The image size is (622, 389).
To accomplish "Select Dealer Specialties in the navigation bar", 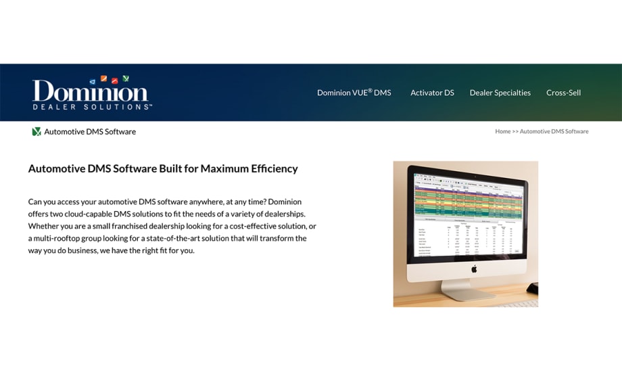I will point(500,93).
